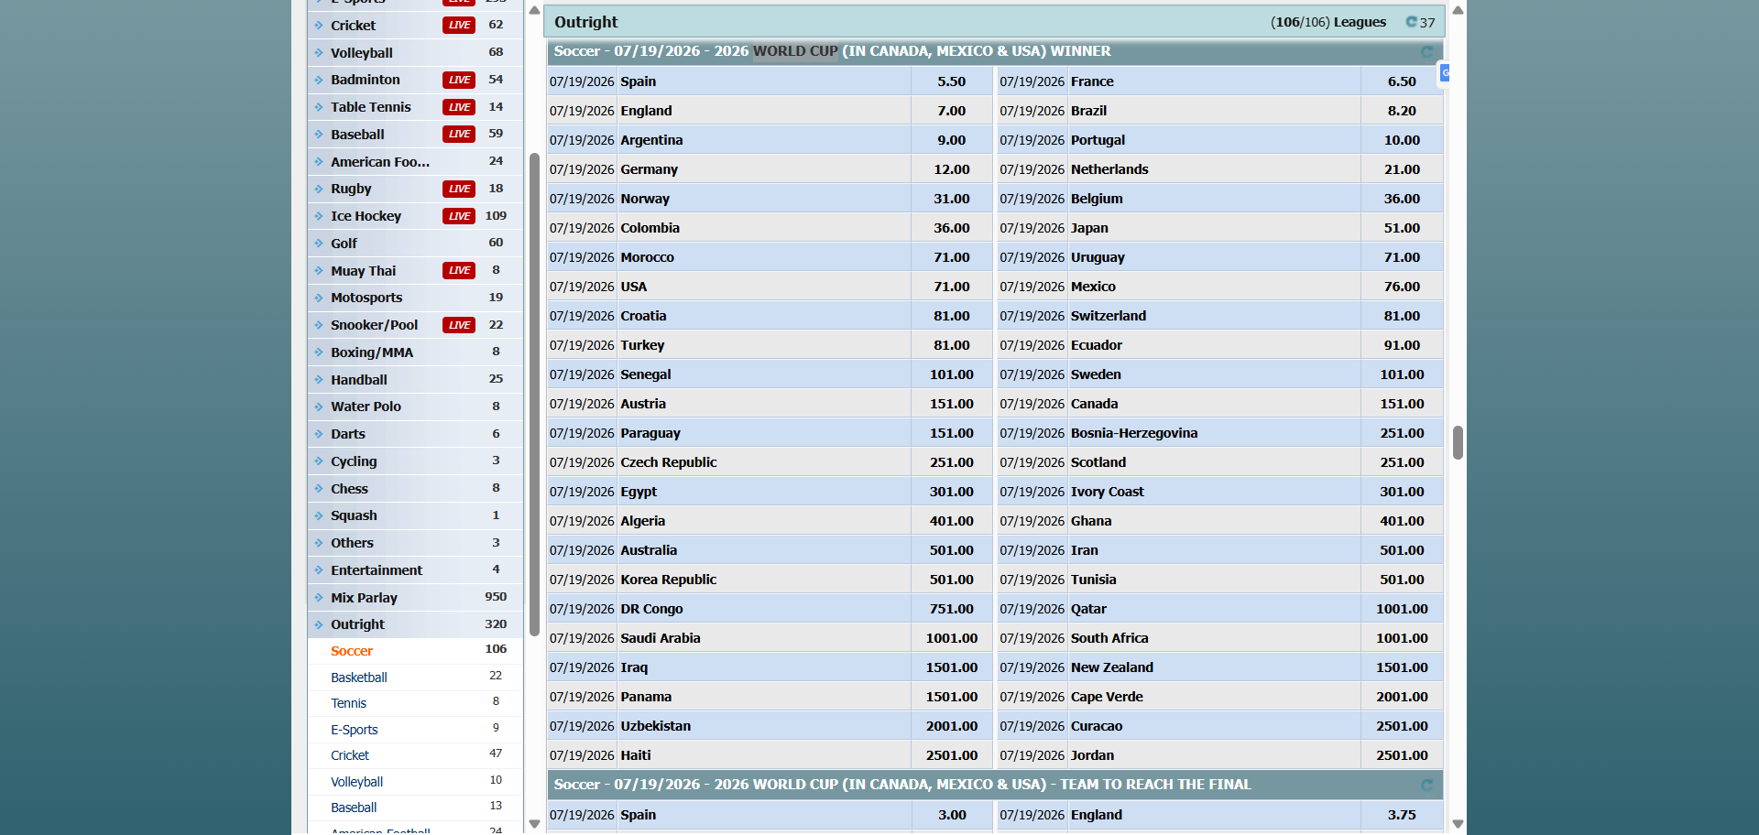Click Norway odds 31.00
Image resolution: width=1759 pixels, height=835 pixels.
click(x=951, y=199)
